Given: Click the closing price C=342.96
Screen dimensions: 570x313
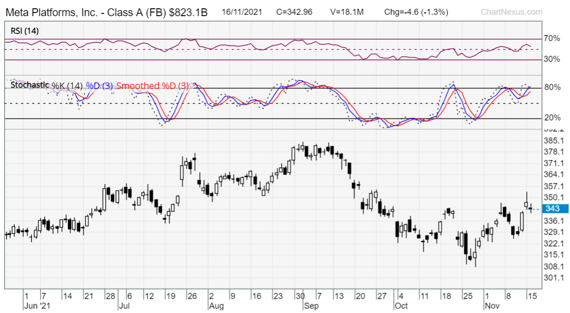Looking at the screenshot, I should [294, 12].
